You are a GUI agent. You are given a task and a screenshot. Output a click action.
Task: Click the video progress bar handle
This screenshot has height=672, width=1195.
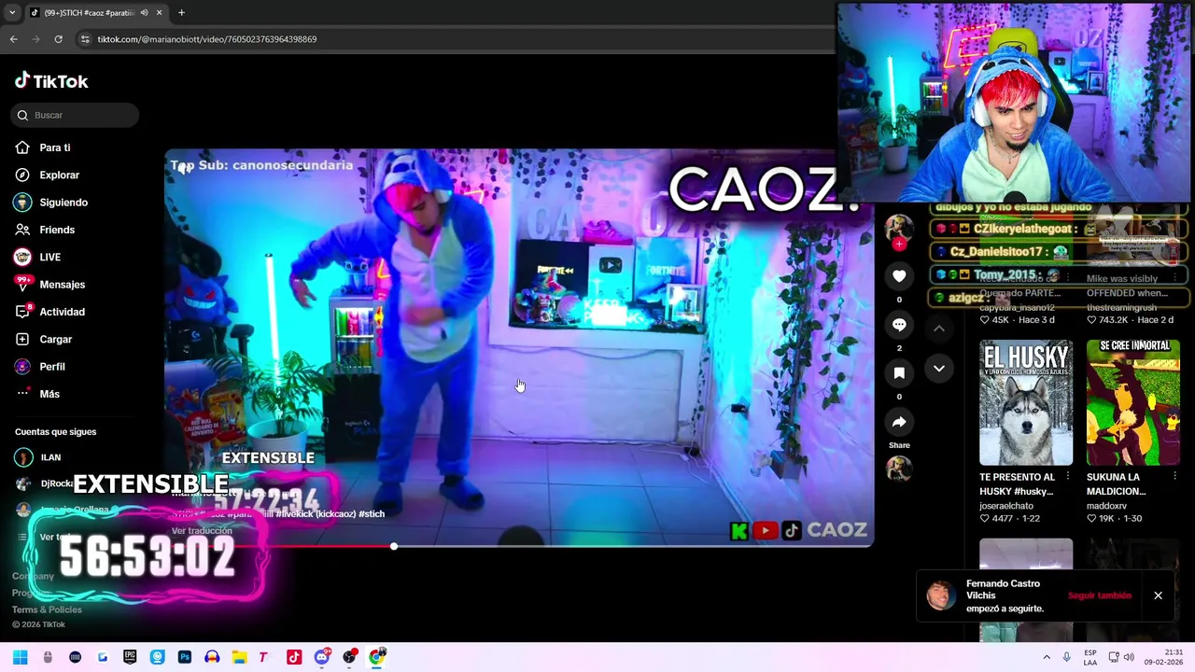394,546
